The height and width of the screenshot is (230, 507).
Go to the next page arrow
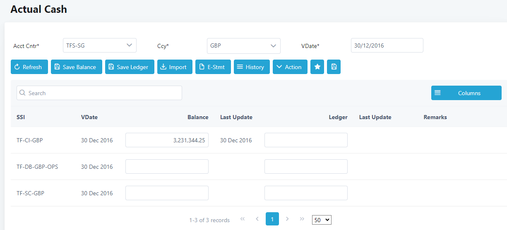(x=287, y=219)
